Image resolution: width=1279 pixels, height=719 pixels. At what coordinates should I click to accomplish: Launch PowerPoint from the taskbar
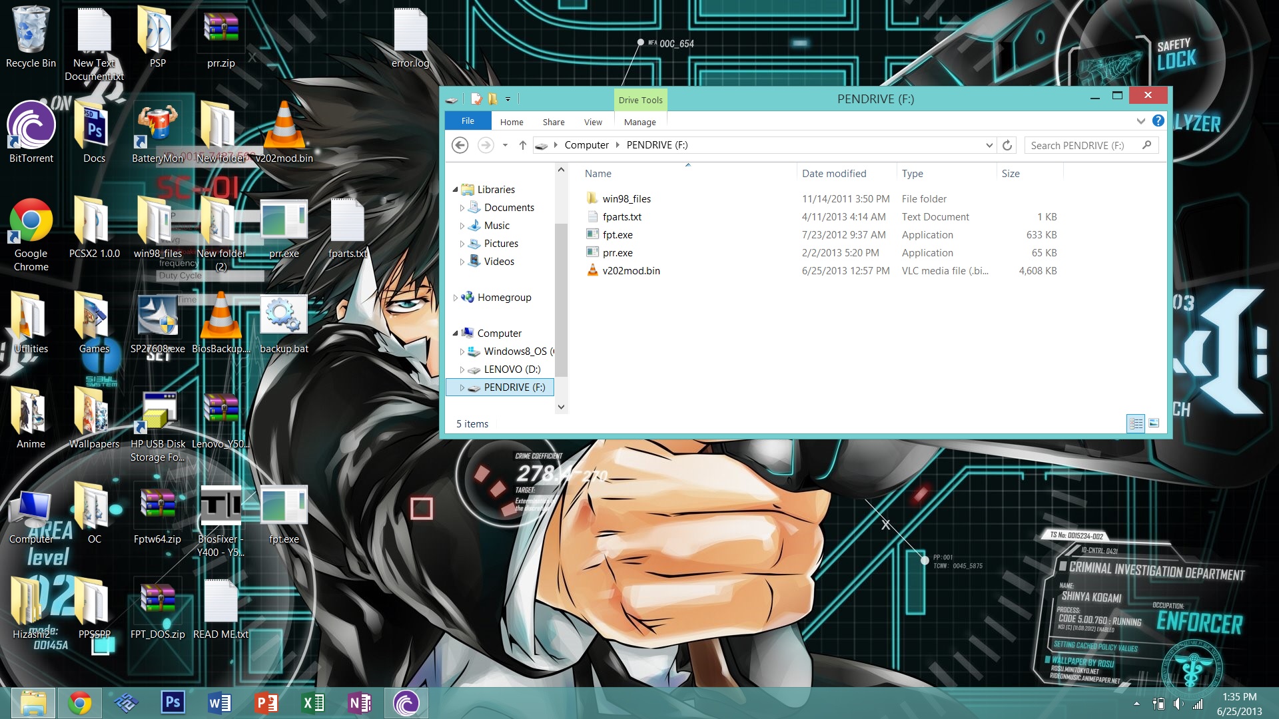coord(266,703)
